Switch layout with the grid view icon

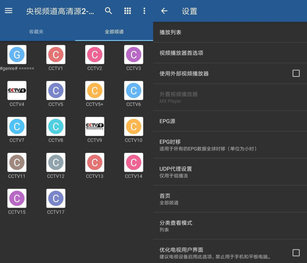[x=127, y=11]
